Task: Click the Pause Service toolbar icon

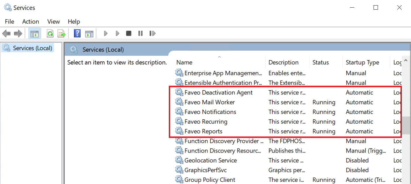Action: point(140,34)
